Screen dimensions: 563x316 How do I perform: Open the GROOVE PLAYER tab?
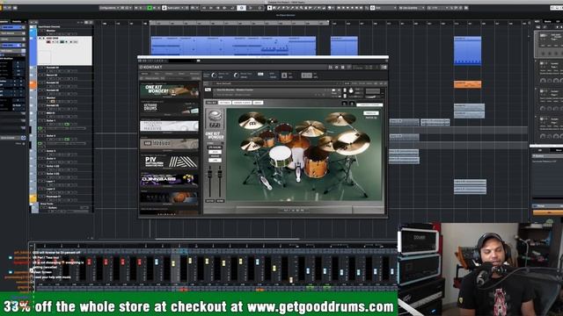tap(242, 103)
